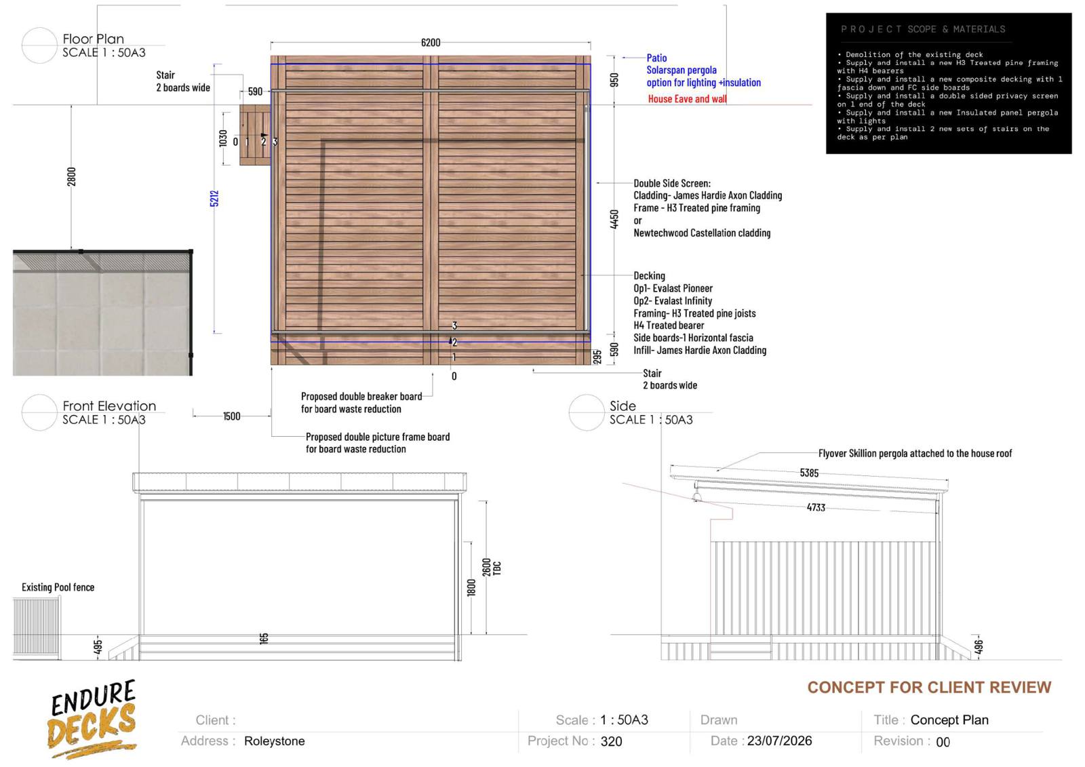Click the 5385 roof dimension
Viewport: 1085px width, 767px height.
[x=809, y=473]
